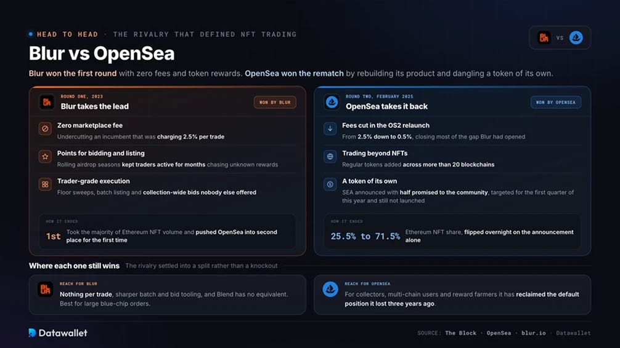Click '2.5% down to 0.5%' text
Viewport: 620px width, 348px height.
pos(385,137)
